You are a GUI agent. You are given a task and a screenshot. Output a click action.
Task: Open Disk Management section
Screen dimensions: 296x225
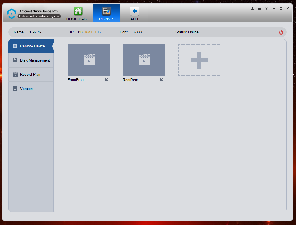(31, 60)
